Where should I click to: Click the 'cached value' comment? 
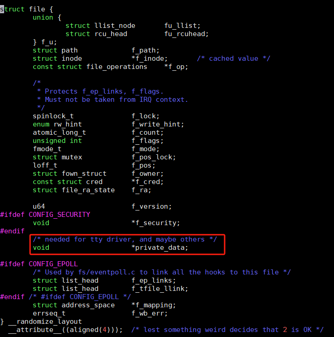coord(233,58)
